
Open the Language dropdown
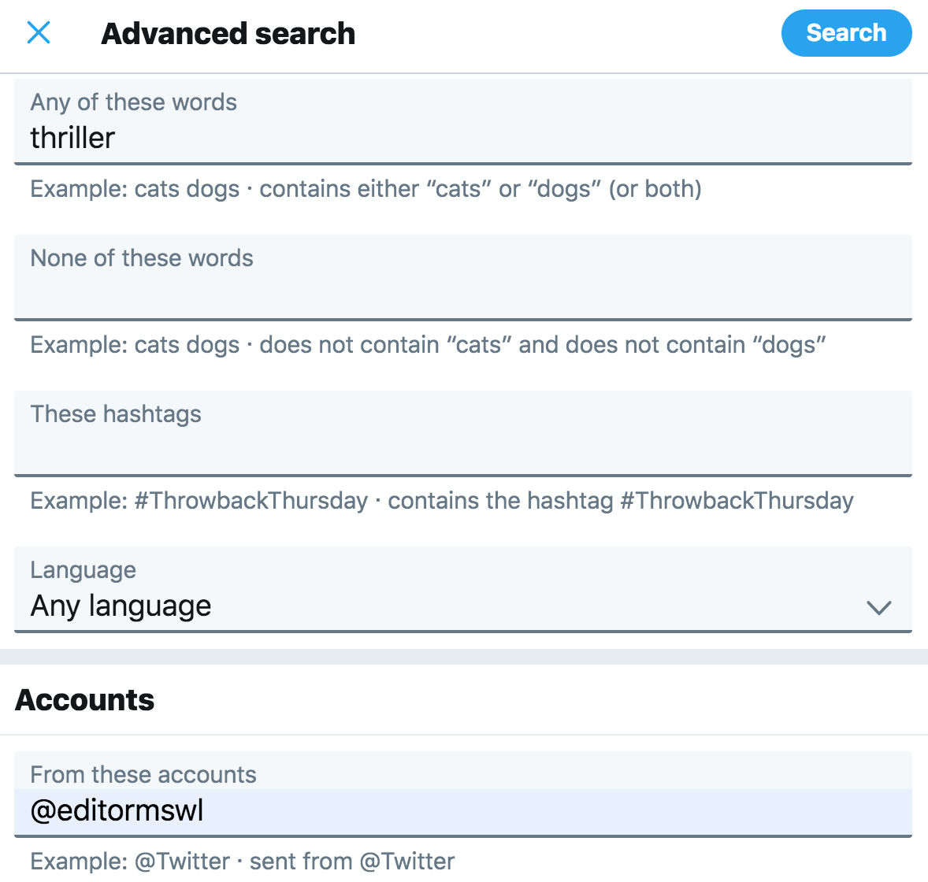pos(462,589)
